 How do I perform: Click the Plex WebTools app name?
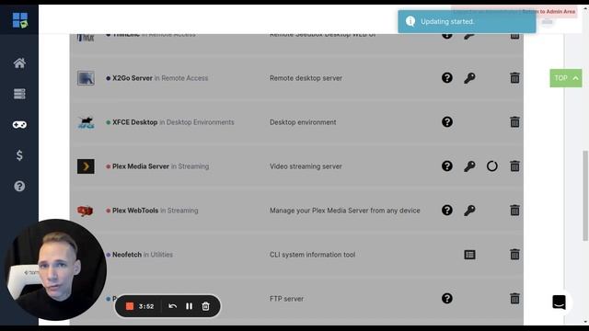click(x=135, y=211)
